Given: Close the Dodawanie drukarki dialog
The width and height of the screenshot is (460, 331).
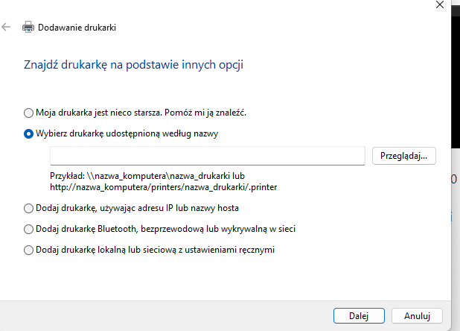Looking at the screenshot, I should (440, 4).
